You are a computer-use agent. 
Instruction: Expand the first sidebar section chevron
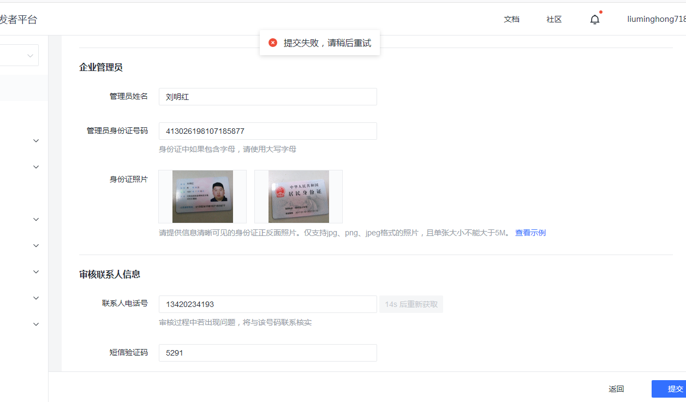(35, 140)
